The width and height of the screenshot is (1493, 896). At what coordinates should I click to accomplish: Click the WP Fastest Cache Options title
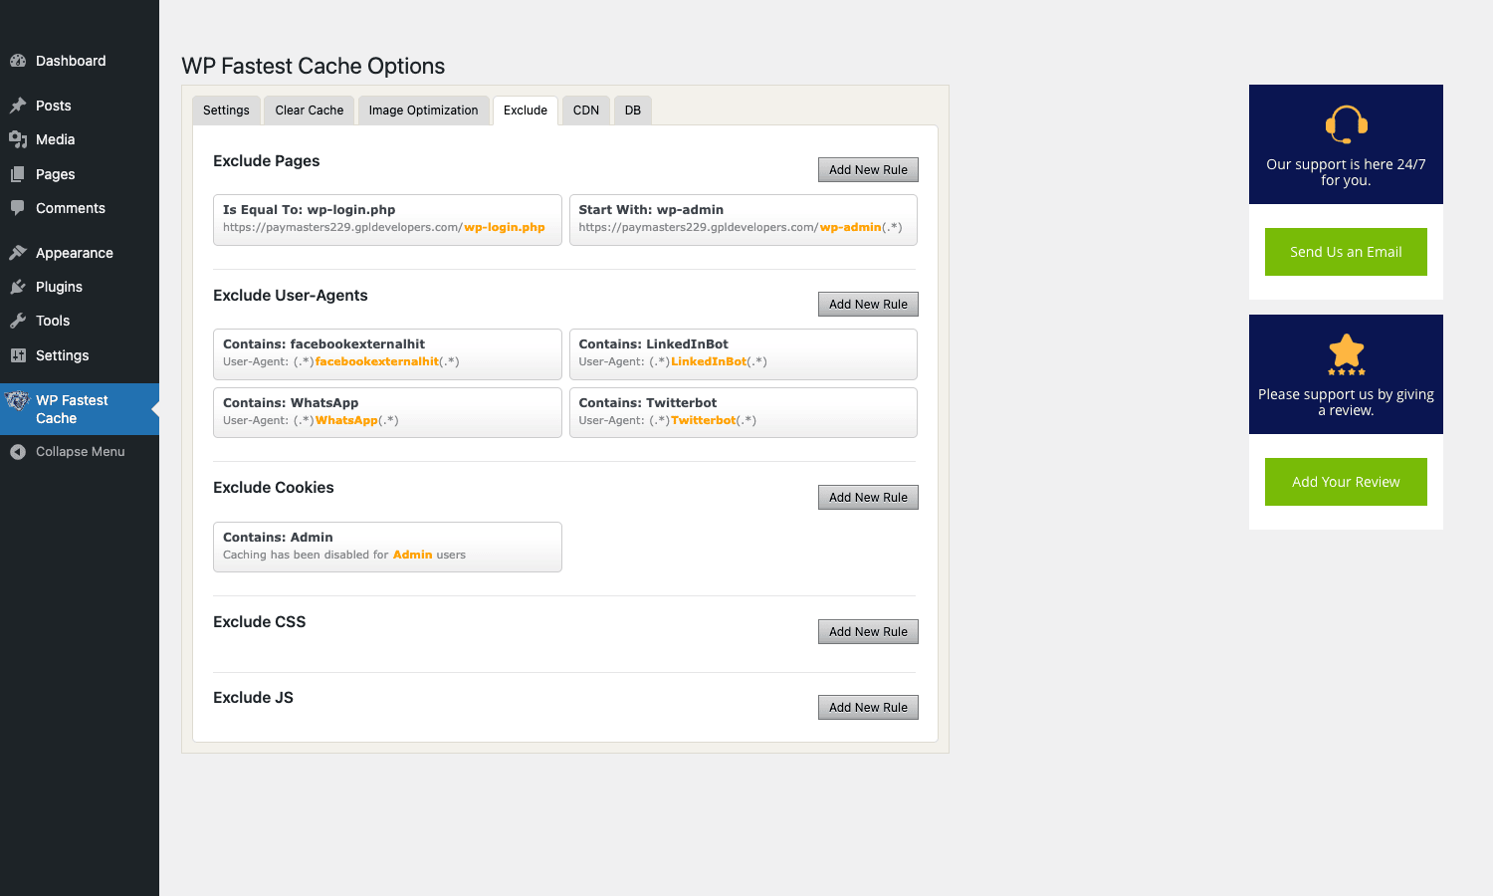pos(314,66)
